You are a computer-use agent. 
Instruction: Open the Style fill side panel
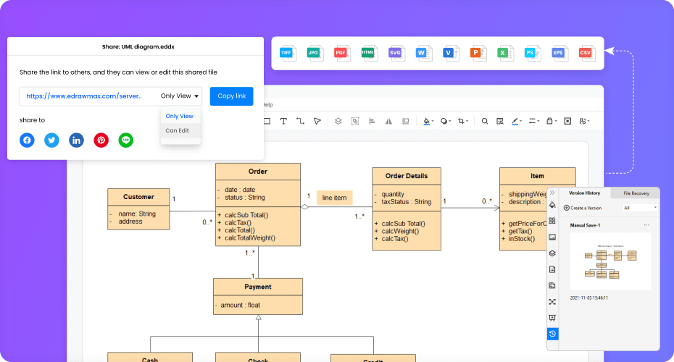552,206
